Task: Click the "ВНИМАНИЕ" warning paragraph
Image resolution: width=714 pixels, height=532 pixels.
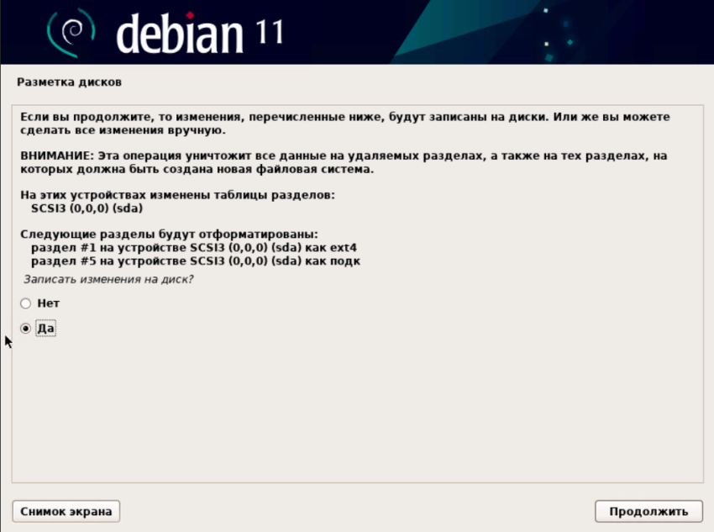Action: coord(344,162)
